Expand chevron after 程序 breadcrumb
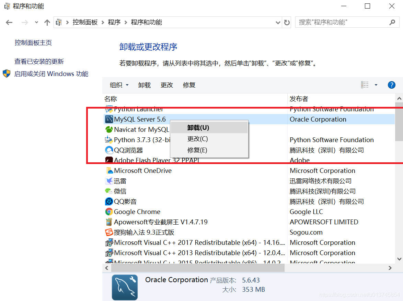Screen dimensions: 403x301 [x=126, y=23]
